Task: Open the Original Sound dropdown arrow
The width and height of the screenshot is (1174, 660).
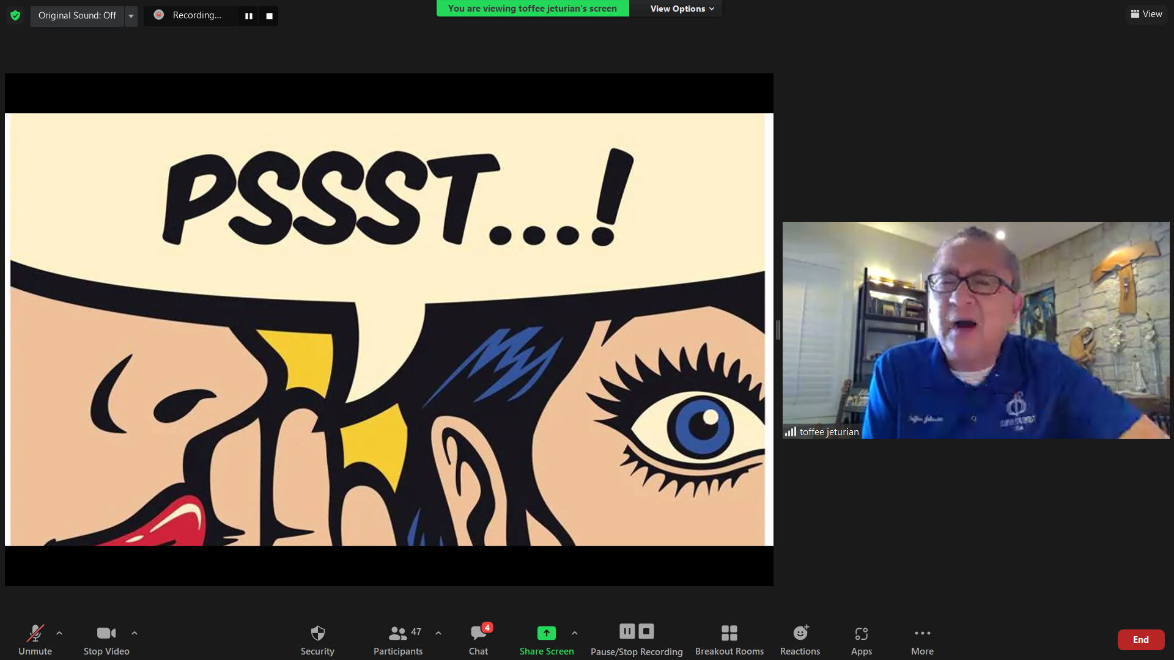Action: (131, 16)
